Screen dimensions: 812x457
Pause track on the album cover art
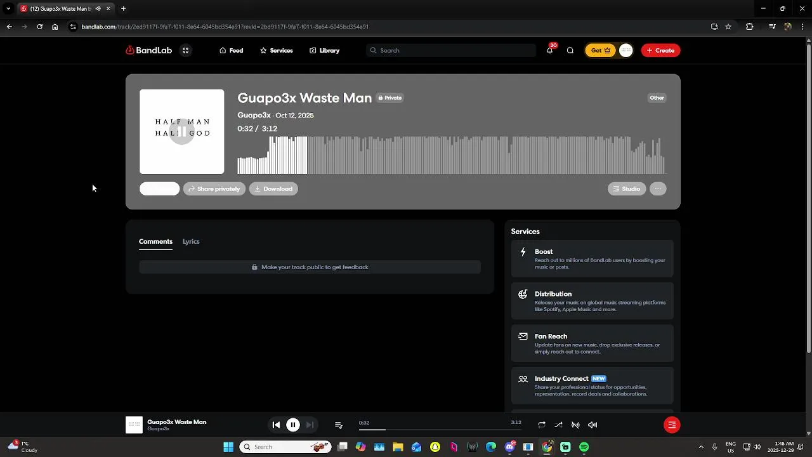click(181, 131)
